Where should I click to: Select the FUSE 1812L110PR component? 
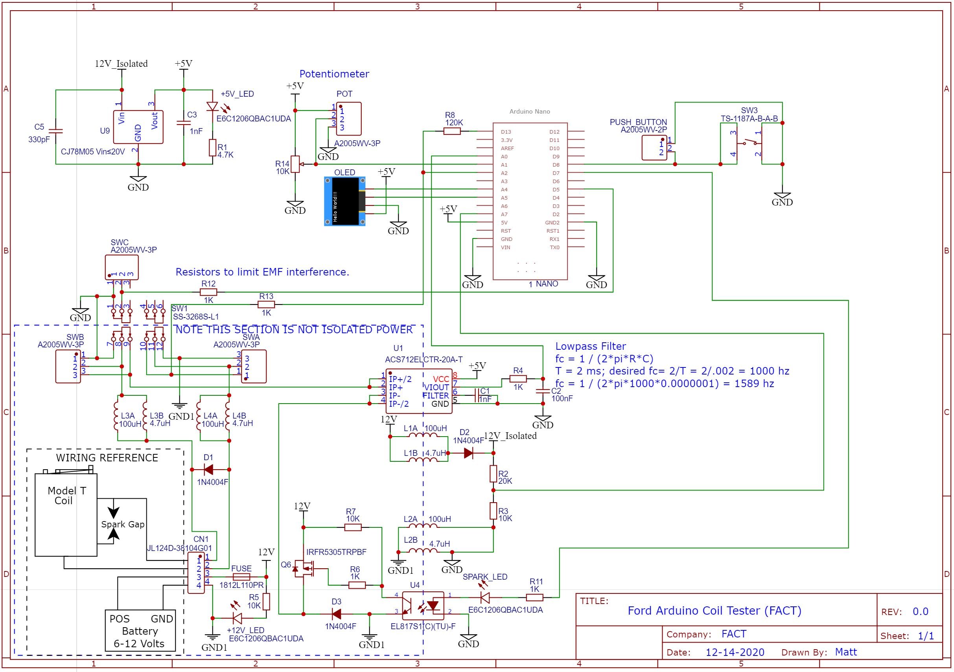241,577
